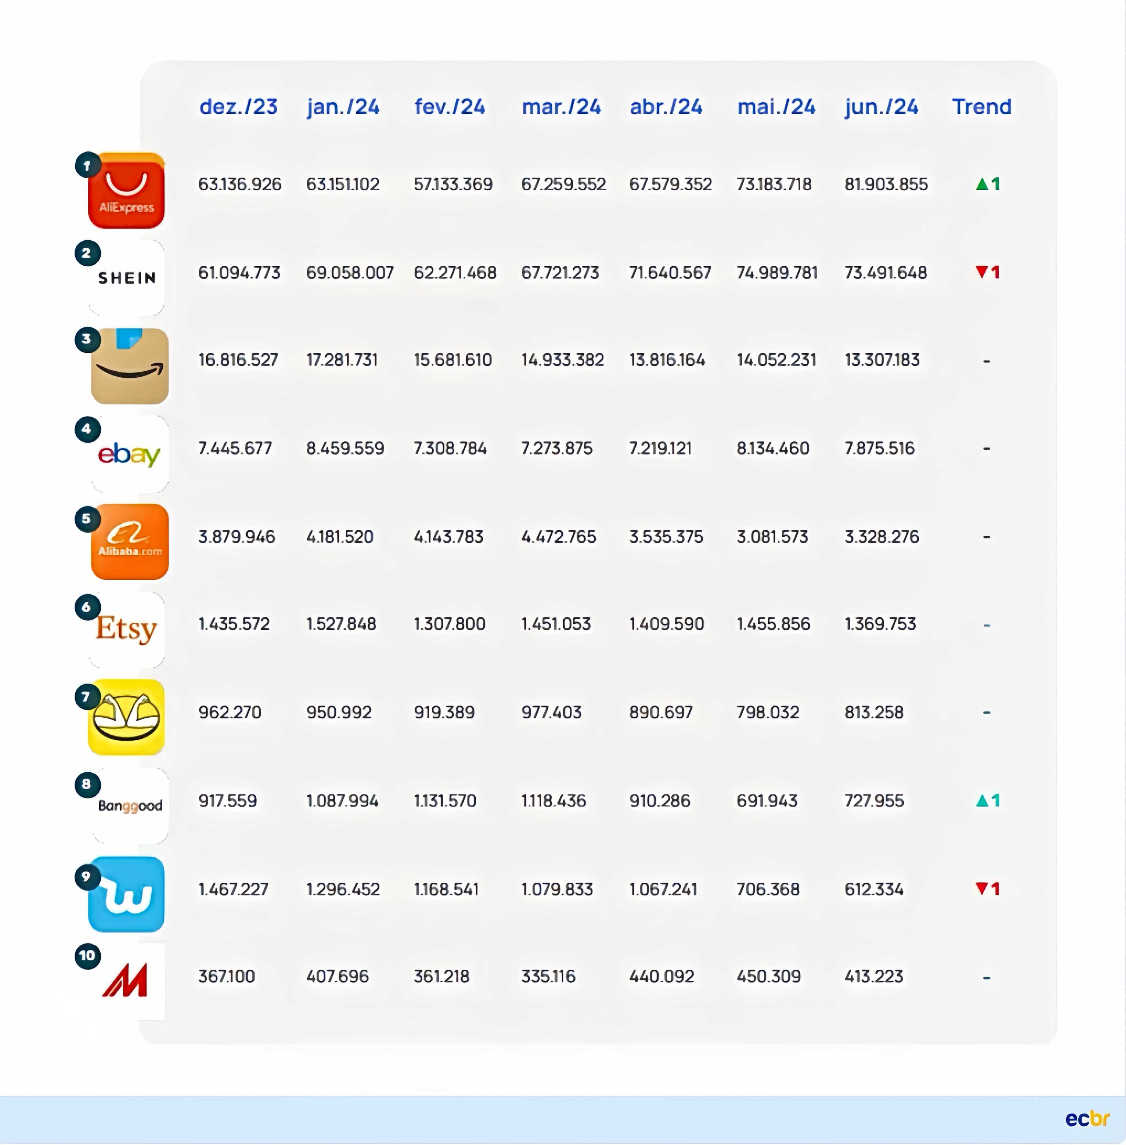Click the value 1.435.572
The width and height of the screenshot is (1126, 1145).
tap(234, 624)
